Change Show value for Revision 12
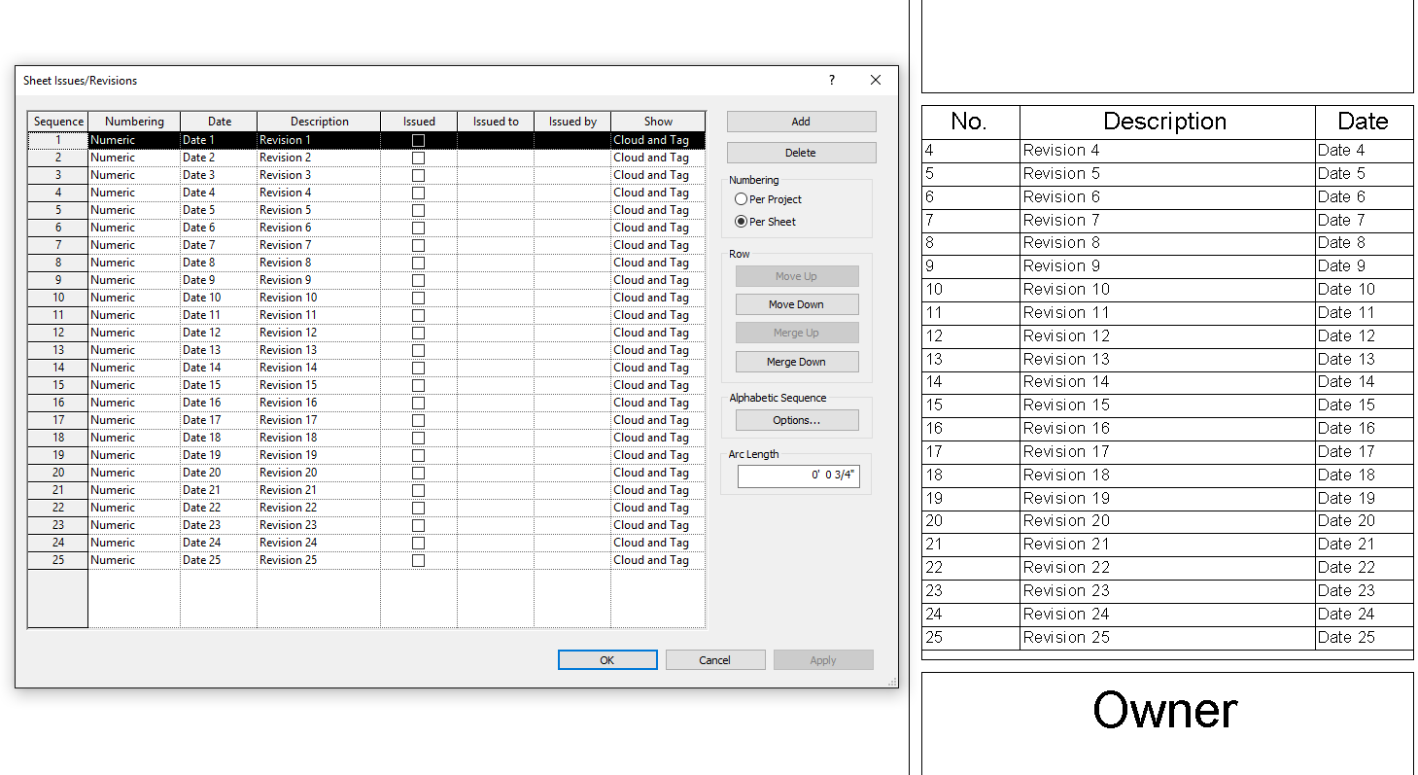Screen dimensions: 1418x775 click(x=658, y=333)
